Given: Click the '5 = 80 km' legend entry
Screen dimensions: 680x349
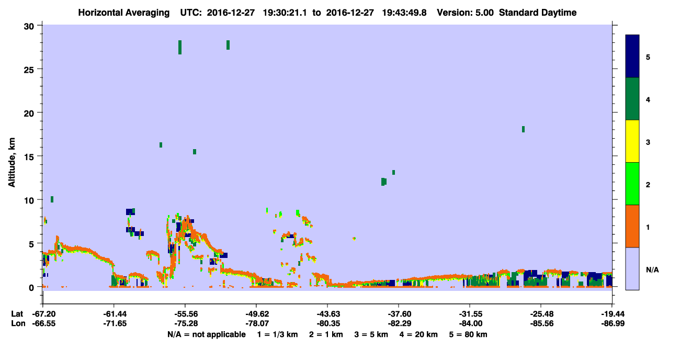Looking at the screenshot, I should pos(468,334).
